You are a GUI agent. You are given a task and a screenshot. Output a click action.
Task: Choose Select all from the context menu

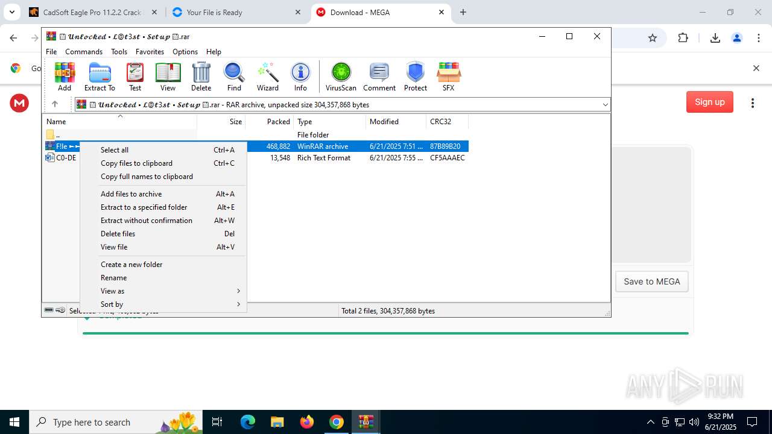[x=163, y=150]
